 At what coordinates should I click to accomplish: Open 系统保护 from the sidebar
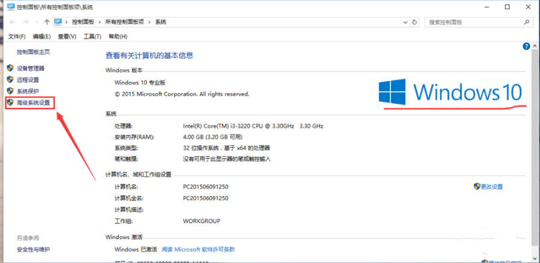(28, 91)
